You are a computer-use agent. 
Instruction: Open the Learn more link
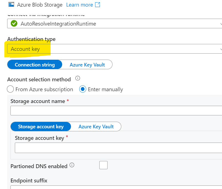pos(80,5)
